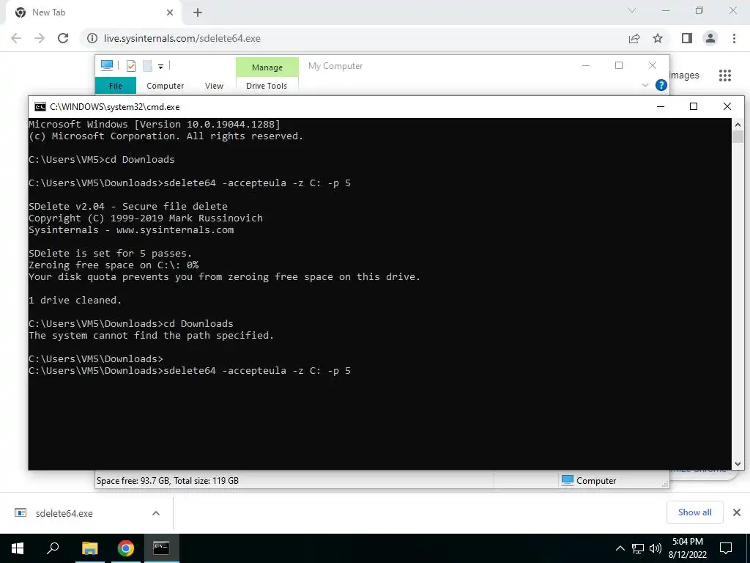The width and height of the screenshot is (750, 563).
Task: Click Show all downloads button
Action: (x=694, y=512)
